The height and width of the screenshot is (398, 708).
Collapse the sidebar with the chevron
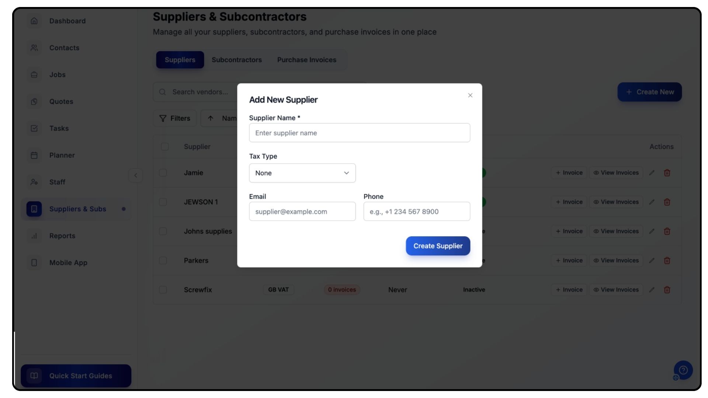[135, 175]
